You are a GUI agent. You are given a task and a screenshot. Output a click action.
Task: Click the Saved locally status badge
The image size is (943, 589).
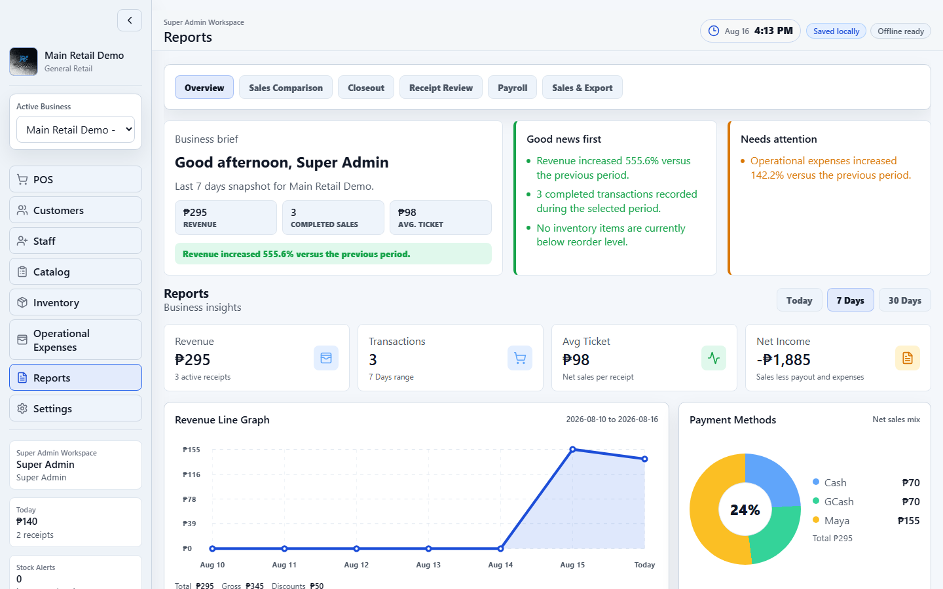[836, 31]
